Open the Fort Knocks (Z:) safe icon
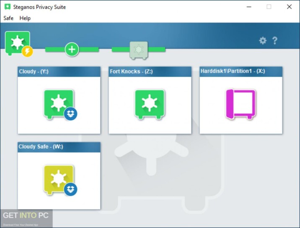 click(x=150, y=104)
